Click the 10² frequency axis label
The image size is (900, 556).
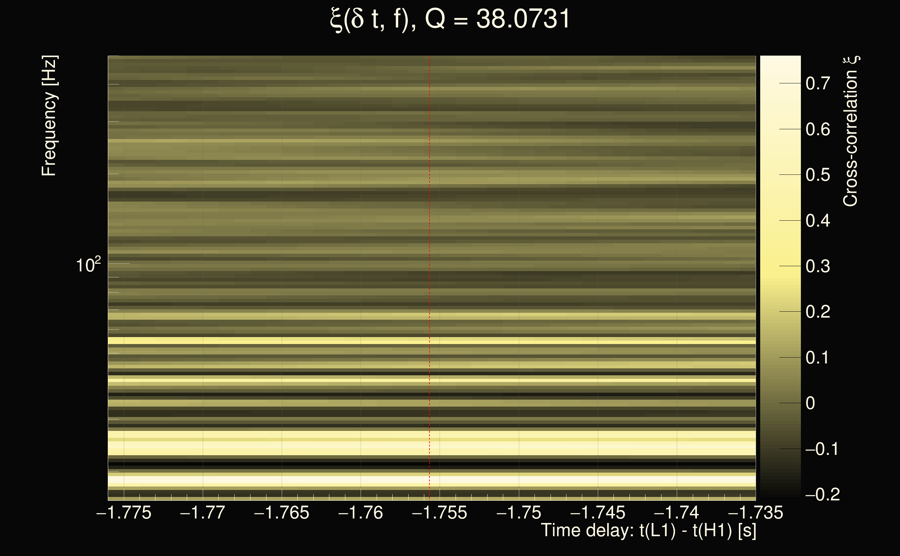coord(88,265)
